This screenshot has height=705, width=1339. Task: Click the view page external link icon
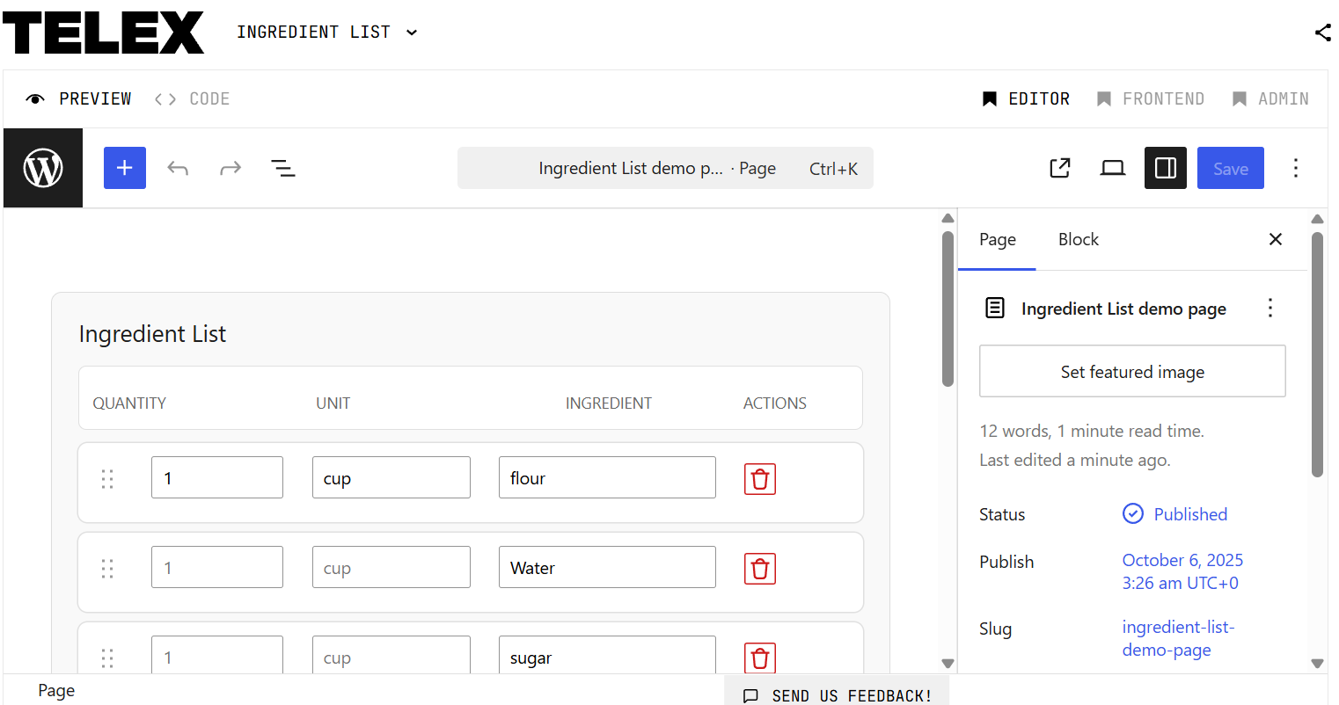point(1060,168)
